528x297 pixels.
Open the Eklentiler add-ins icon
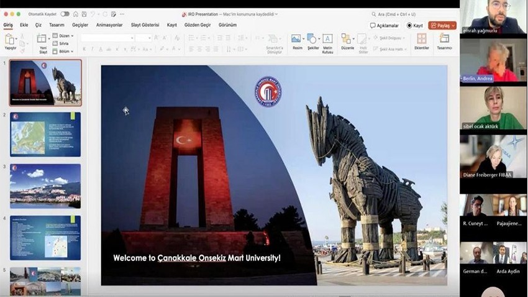pyautogui.click(x=422, y=39)
